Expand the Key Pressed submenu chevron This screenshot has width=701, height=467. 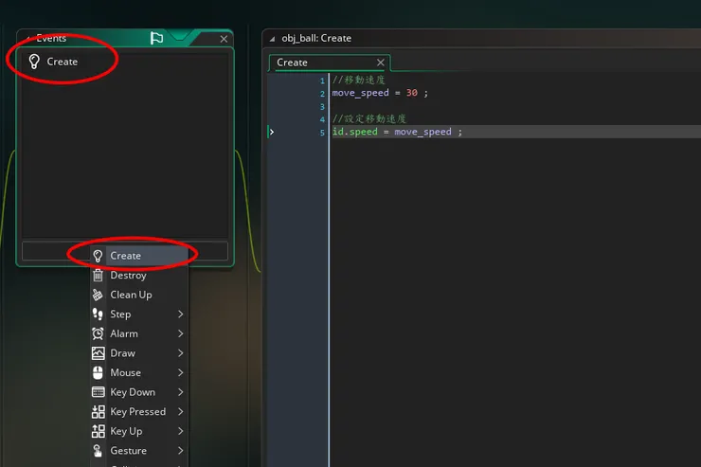181,412
